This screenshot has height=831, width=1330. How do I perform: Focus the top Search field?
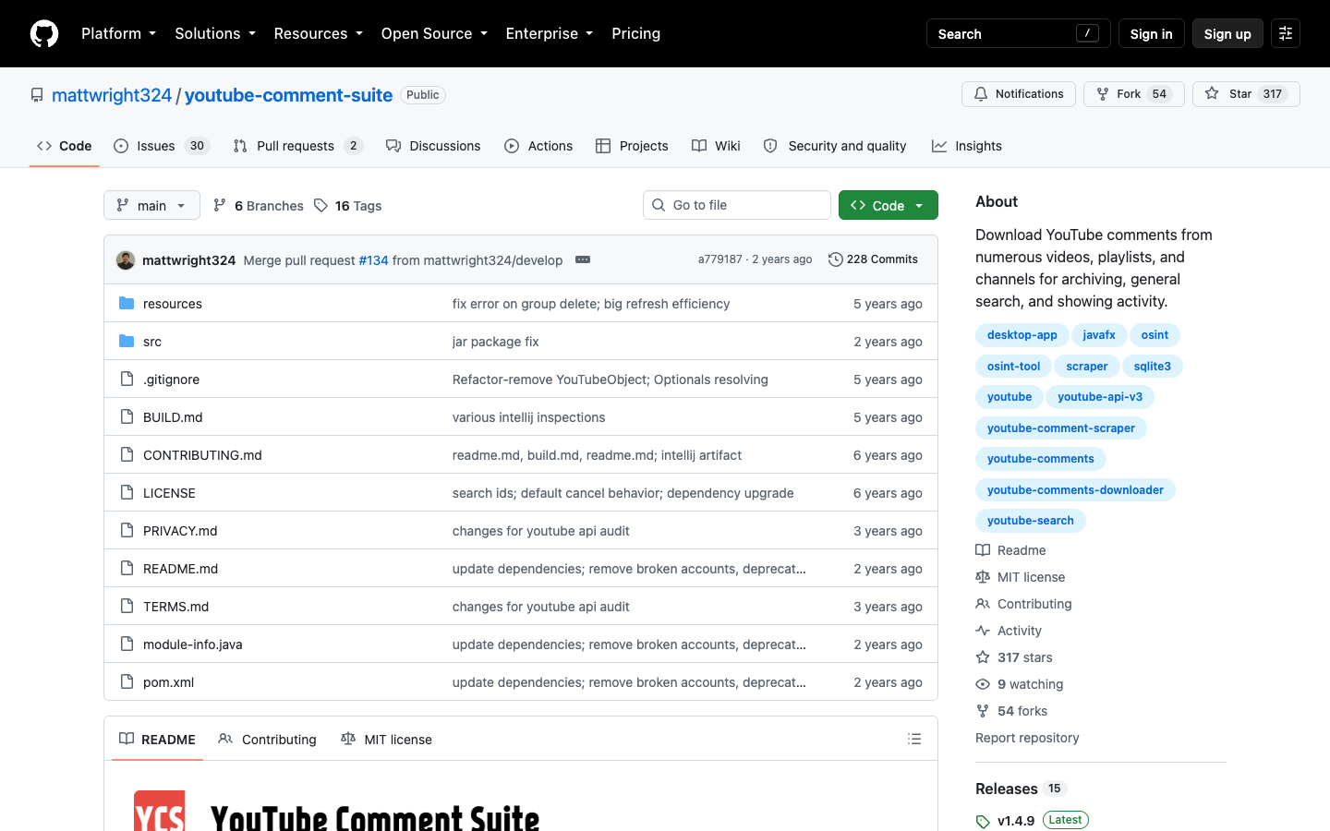(x=1018, y=33)
